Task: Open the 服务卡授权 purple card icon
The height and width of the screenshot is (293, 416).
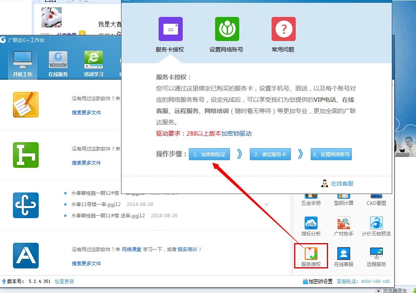Action: coord(171,29)
